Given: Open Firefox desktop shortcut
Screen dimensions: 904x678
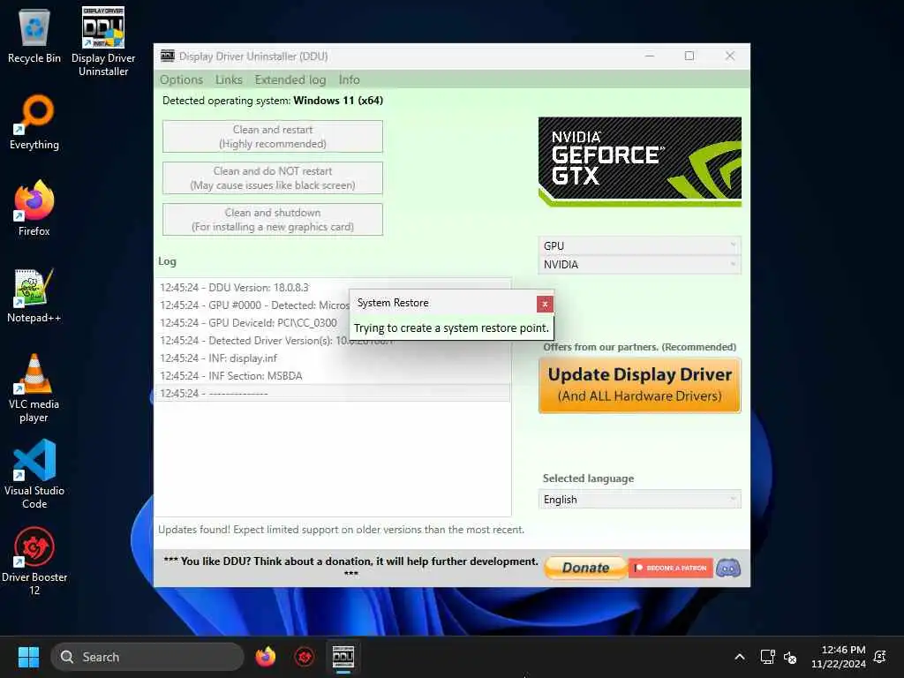Looking at the screenshot, I should [34, 208].
